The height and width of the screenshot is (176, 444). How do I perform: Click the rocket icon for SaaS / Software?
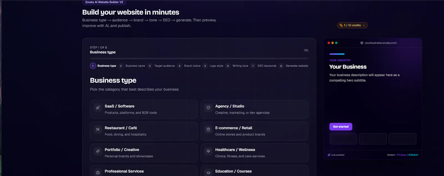click(98, 108)
